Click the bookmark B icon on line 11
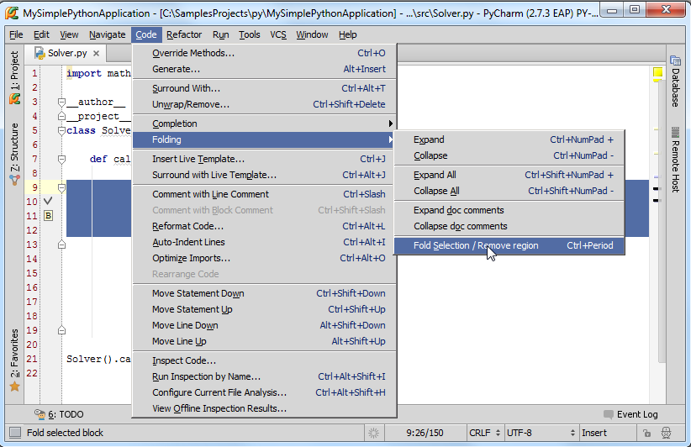Viewport: 691px width, 447px height. [x=48, y=215]
